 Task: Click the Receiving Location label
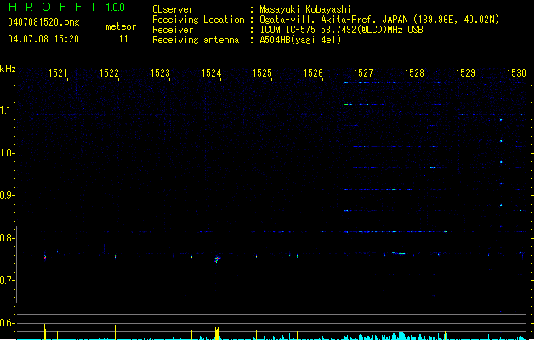(x=198, y=20)
